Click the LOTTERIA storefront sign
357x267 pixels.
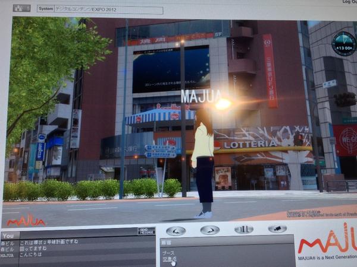pos(250,144)
